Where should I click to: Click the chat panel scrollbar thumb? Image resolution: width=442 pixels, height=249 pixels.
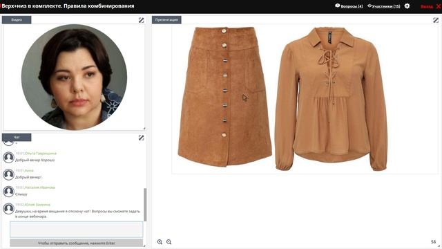[145, 205]
